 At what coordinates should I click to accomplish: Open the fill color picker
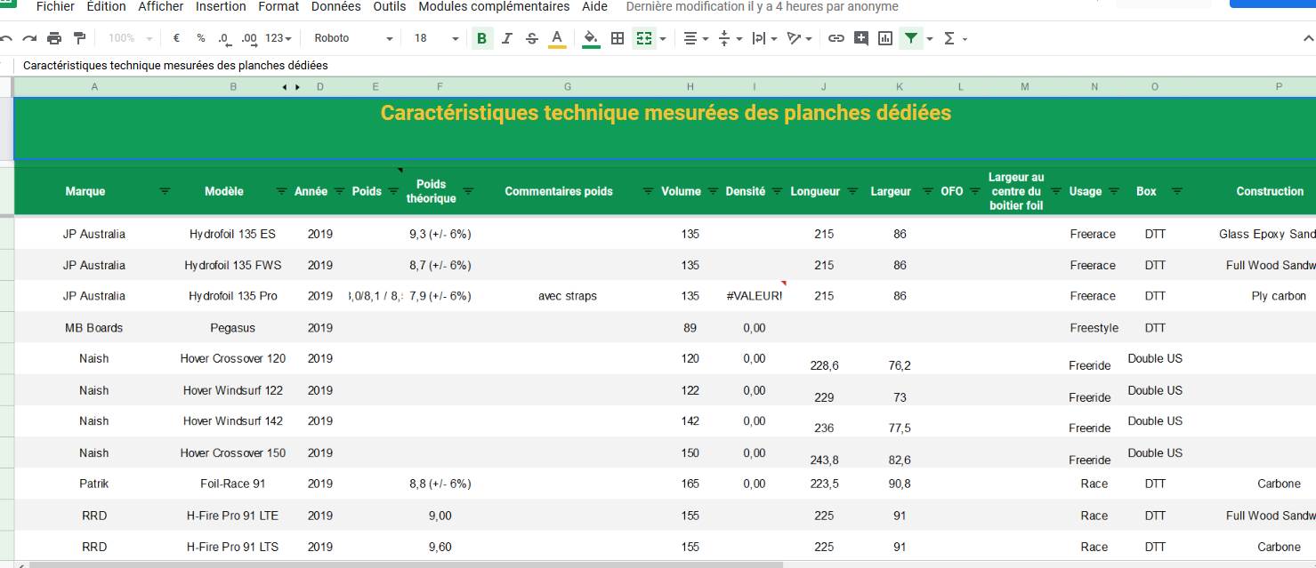tap(591, 38)
